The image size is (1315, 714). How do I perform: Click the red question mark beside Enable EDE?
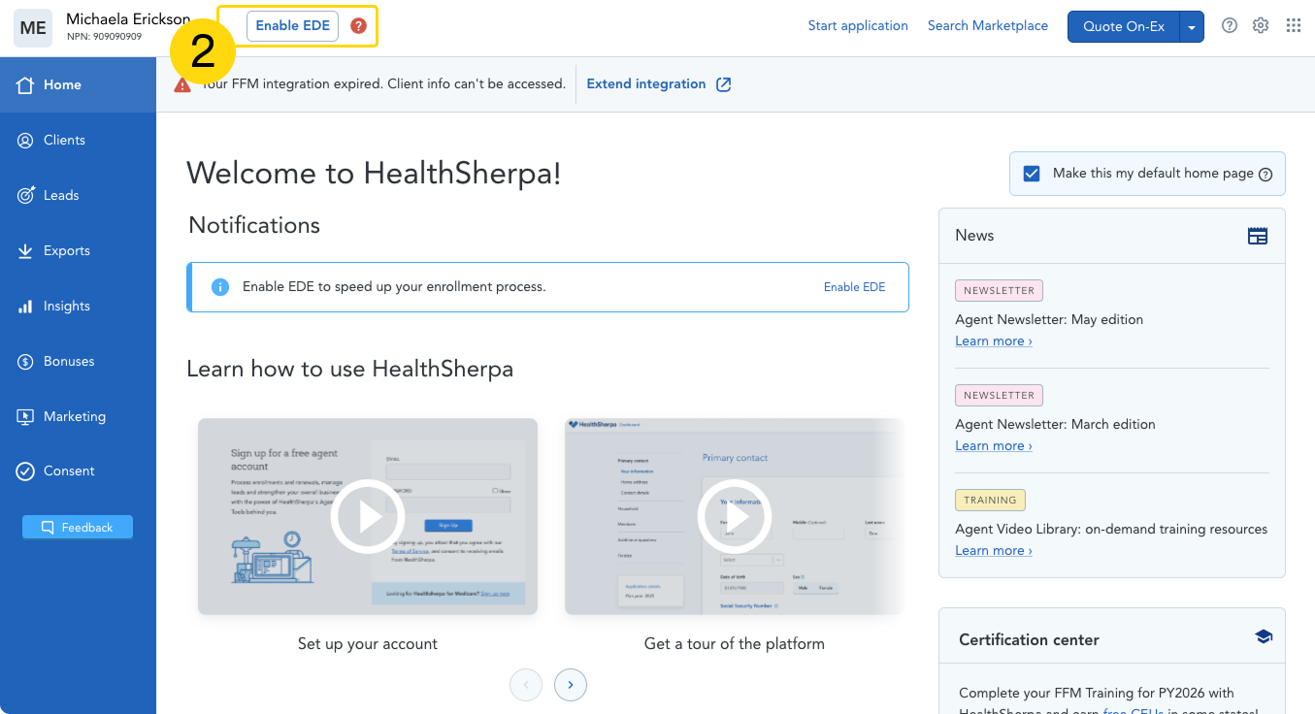point(359,26)
